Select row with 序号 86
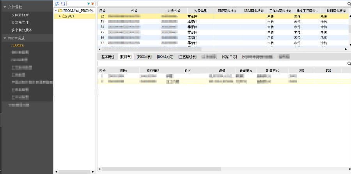The height and width of the screenshot is (174, 351). tap(223, 37)
